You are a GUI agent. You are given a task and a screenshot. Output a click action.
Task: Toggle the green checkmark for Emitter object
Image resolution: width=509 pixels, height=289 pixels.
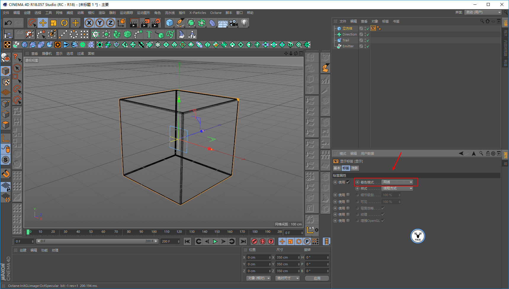pyautogui.click(x=368, y=46)
